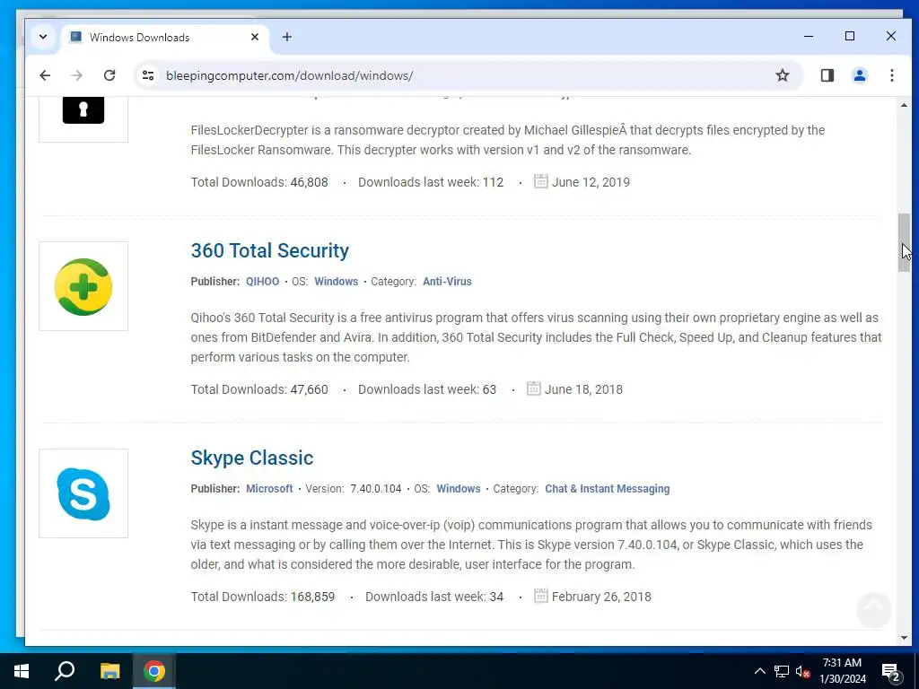Viewport: 919px width, 689px height.
Task: Click the vertical scrollbar thumb
Action: click(x=904, y=242)
